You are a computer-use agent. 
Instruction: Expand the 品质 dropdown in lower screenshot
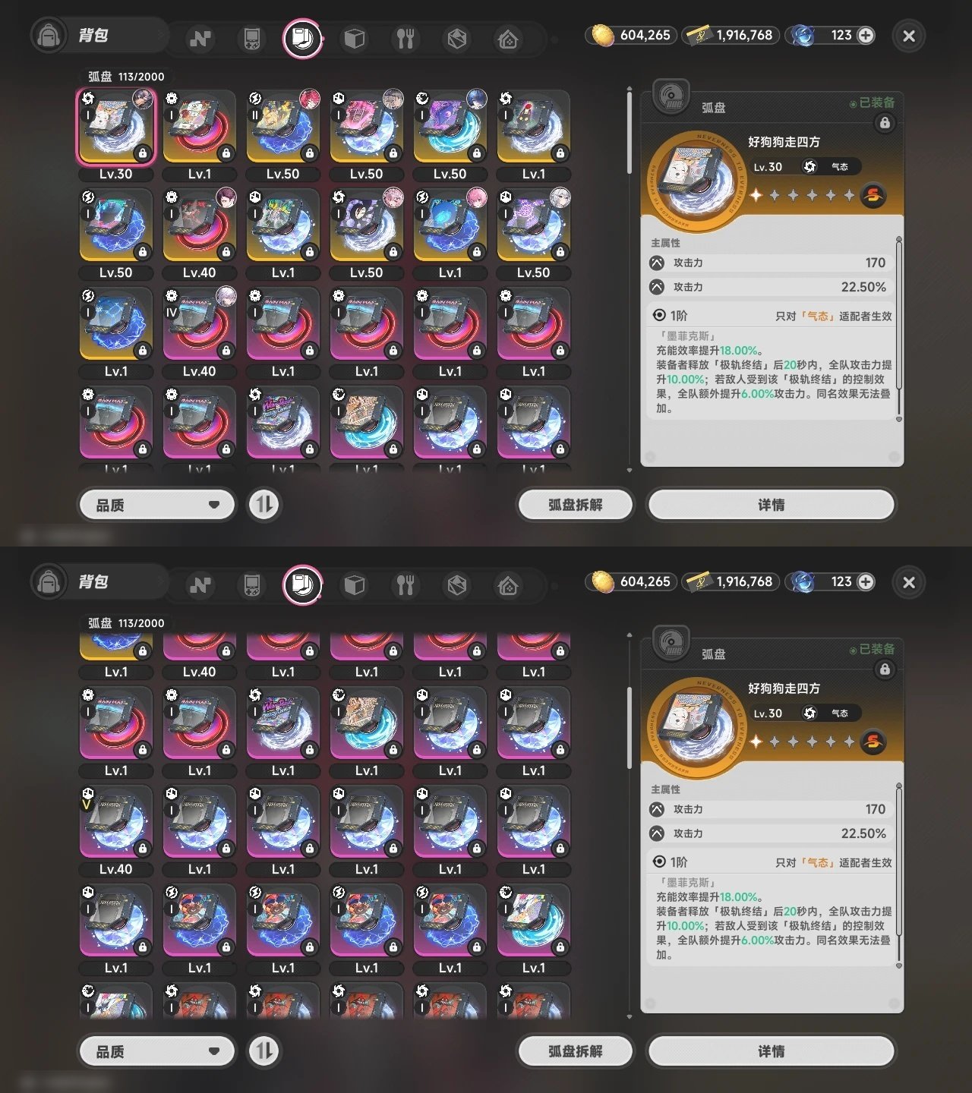[157, 1051]
